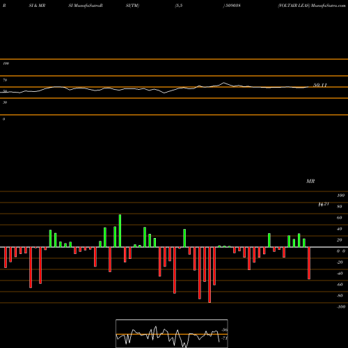Click the RSI line peak above 50 level

tap(224, 83)
